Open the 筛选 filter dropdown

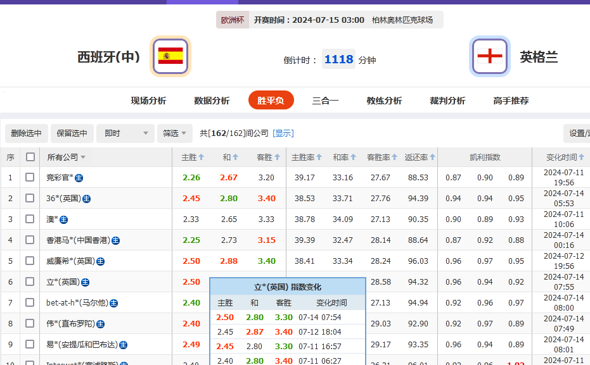[x=174, y=133]
